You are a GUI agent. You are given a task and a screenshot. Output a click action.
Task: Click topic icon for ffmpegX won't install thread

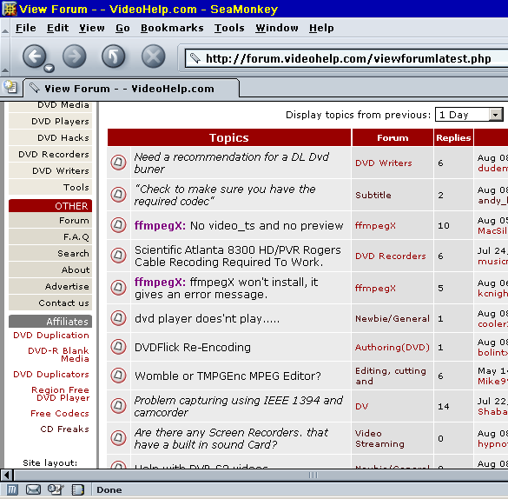point(119,287)
